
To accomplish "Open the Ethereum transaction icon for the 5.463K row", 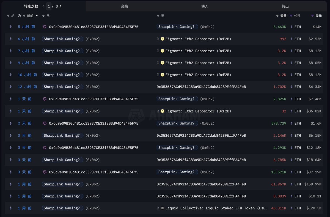I will click(11, 27).
